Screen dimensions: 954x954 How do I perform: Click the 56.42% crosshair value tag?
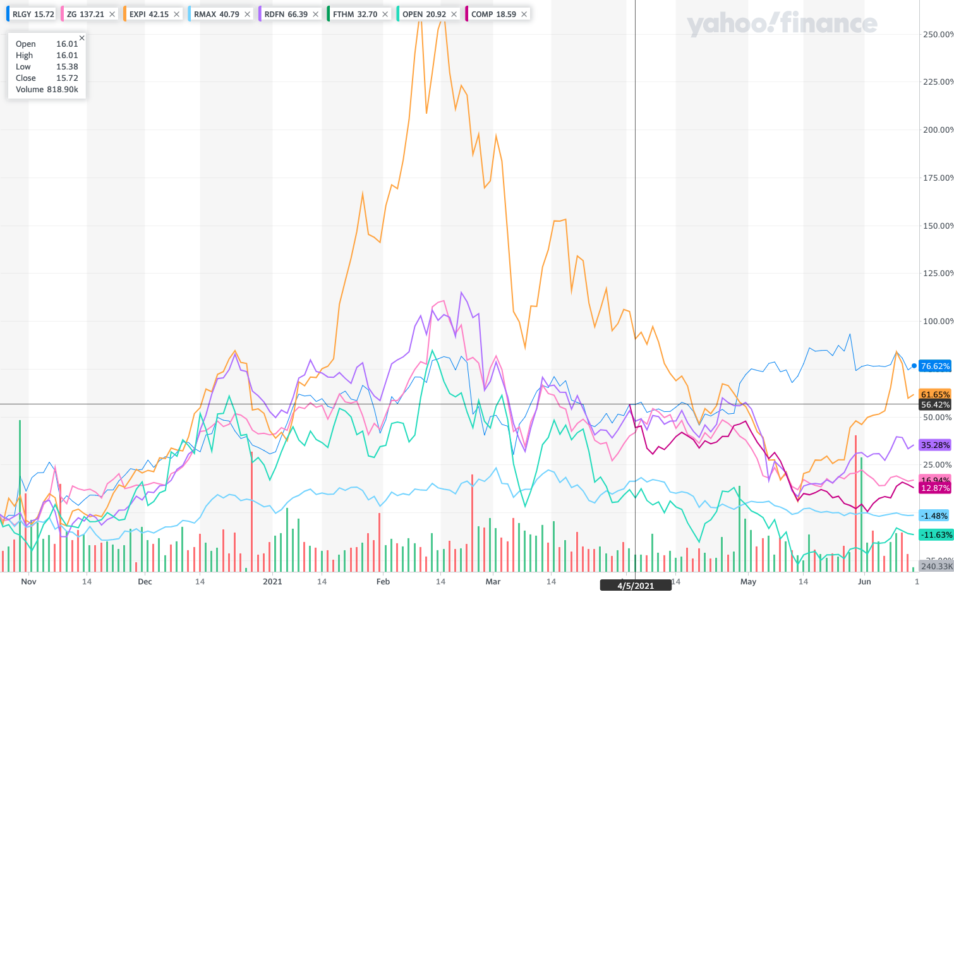pos(935,404)
